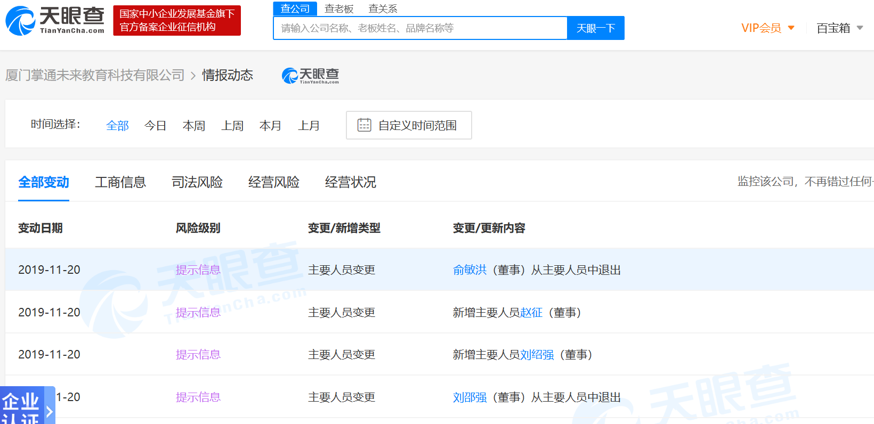
Task: Focus the company name search input field
Action: pos(420,28)
